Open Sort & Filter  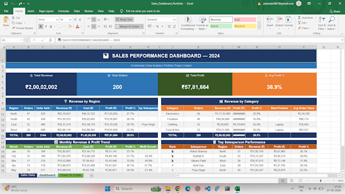point(322,23)
